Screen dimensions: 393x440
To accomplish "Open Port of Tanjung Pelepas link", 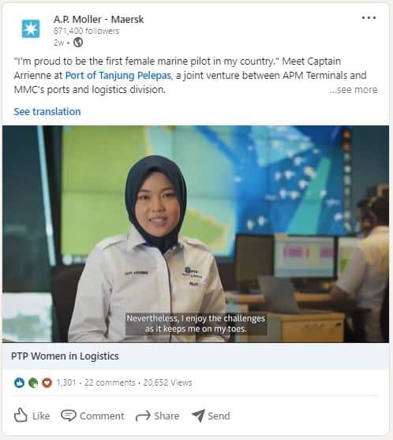I will pyautogui.click(x=118, y=76).
